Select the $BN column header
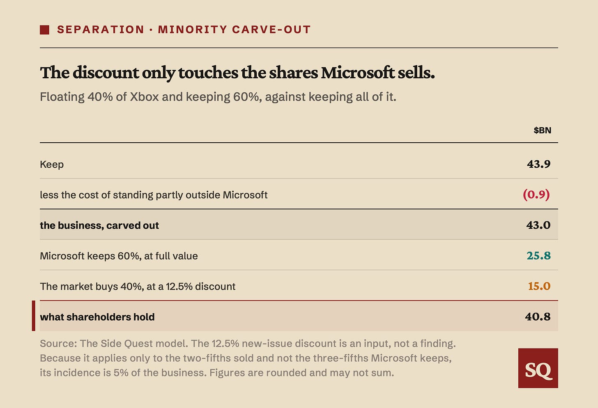Image resolution: width=598 pixels, height=408 pixels. pos(542,130)
